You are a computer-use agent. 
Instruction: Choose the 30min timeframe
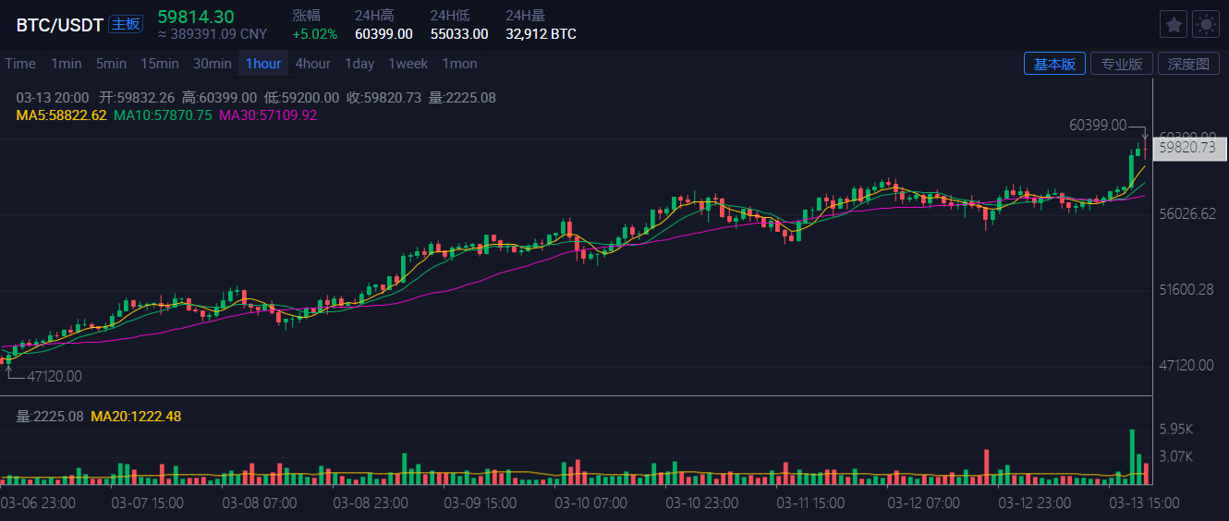(213, 64)
